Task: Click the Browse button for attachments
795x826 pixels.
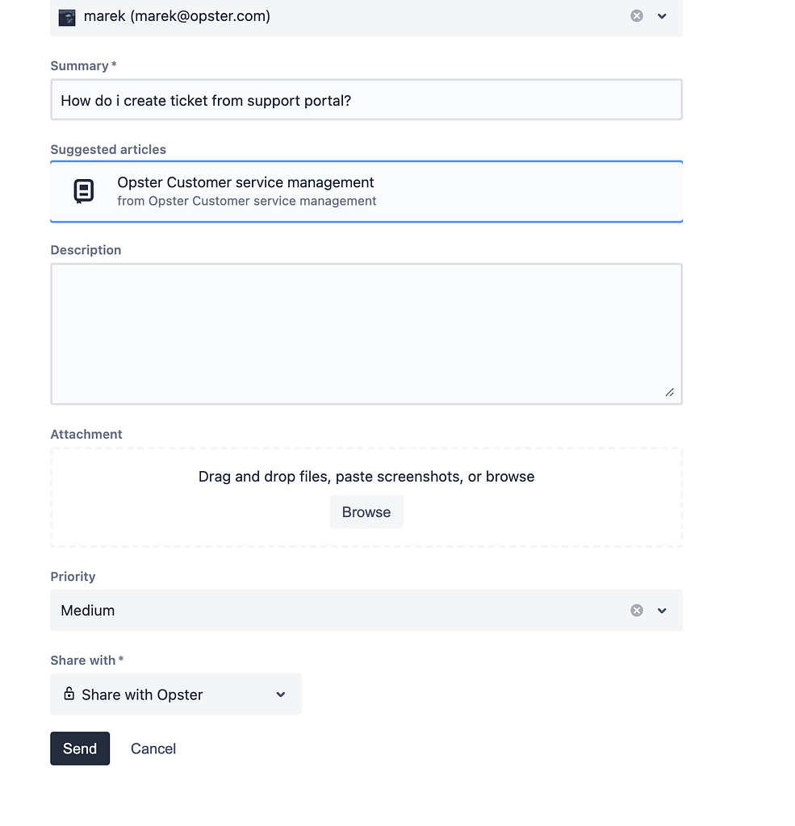Action: click(366, 512)
